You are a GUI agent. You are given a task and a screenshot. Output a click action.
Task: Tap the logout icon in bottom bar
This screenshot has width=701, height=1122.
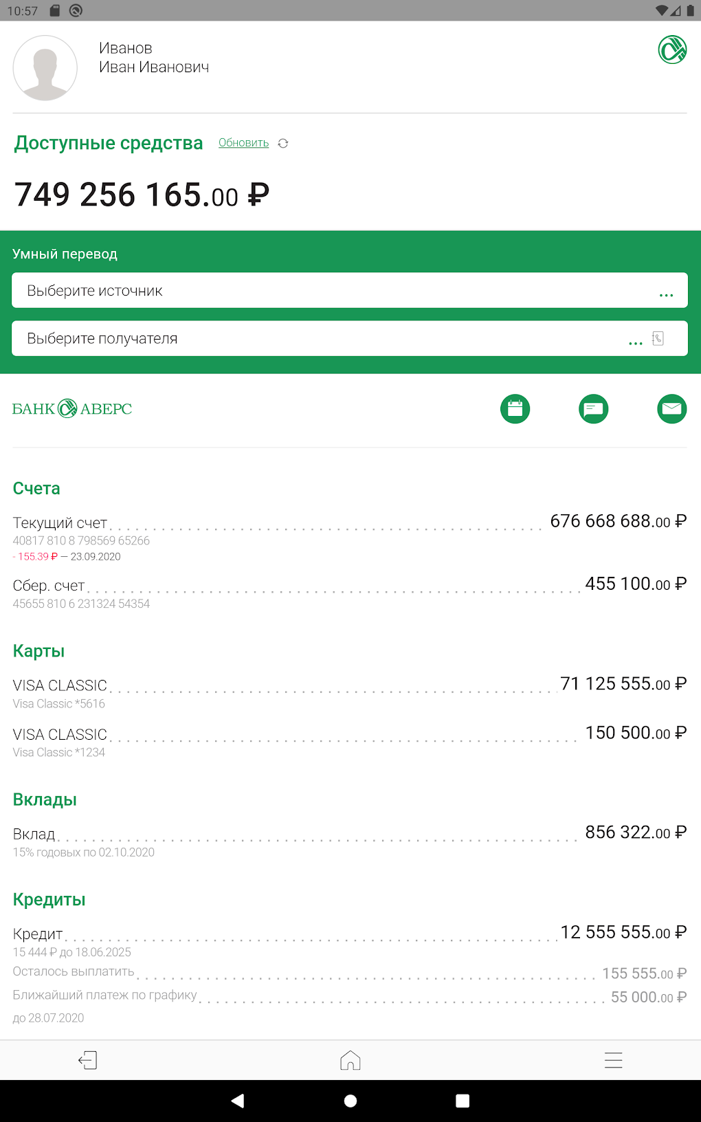pyautogui.click(x=88, y=1060)
